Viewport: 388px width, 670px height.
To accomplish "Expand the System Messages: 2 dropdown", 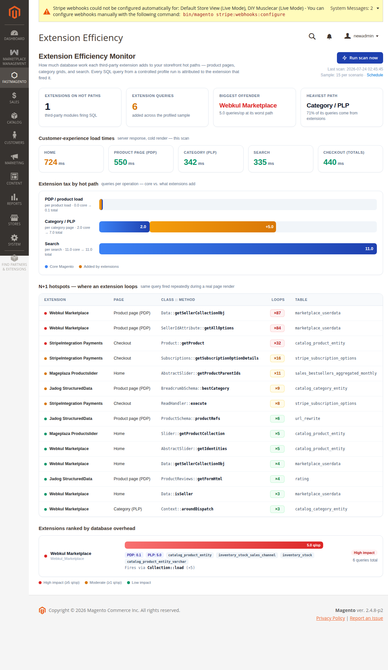I will coord(355,8).
